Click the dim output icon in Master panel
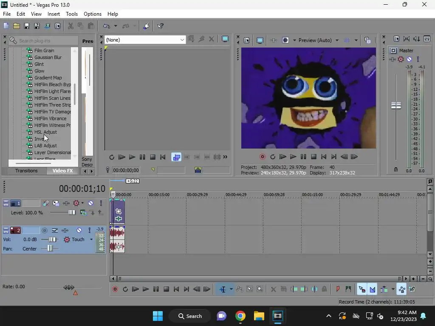The height and width of the screenshot is (326, 435). [x=416, y=39]
